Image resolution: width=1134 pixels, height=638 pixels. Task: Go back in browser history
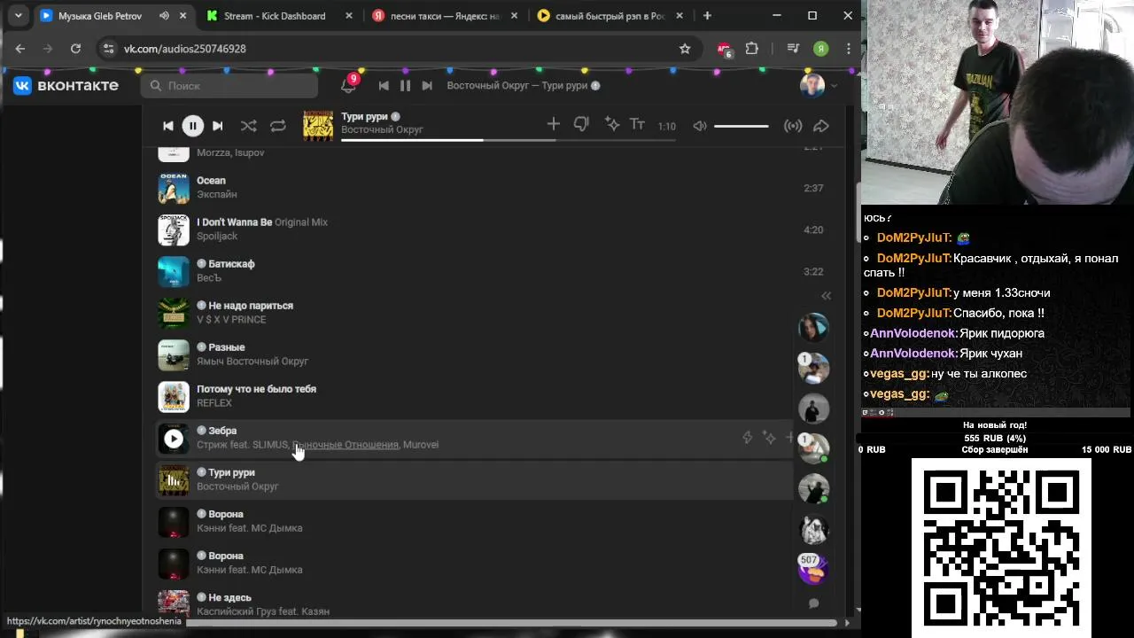click(x=20, y=49)
